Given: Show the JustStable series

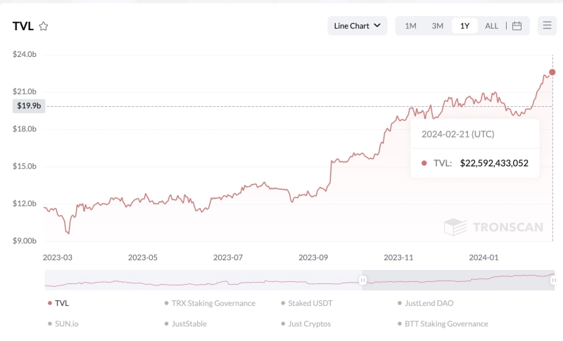Looking at the screenshot, I should 189,323.
